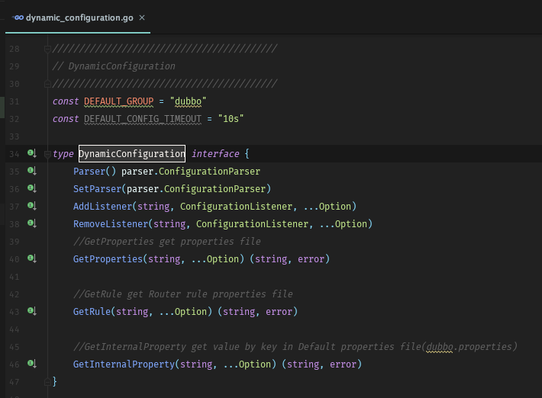542x398 pixels.
Task: Click line number 31 in the gutter
Action: [15, 102]
